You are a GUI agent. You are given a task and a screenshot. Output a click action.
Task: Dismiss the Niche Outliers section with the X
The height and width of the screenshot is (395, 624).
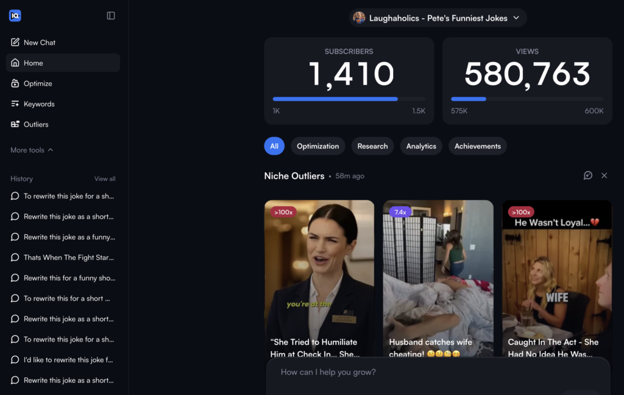(x=604, y=175)
